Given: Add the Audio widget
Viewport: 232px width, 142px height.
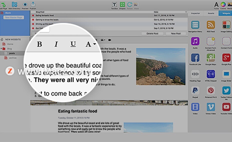Looking at the screenshot, I should point(195,41).
